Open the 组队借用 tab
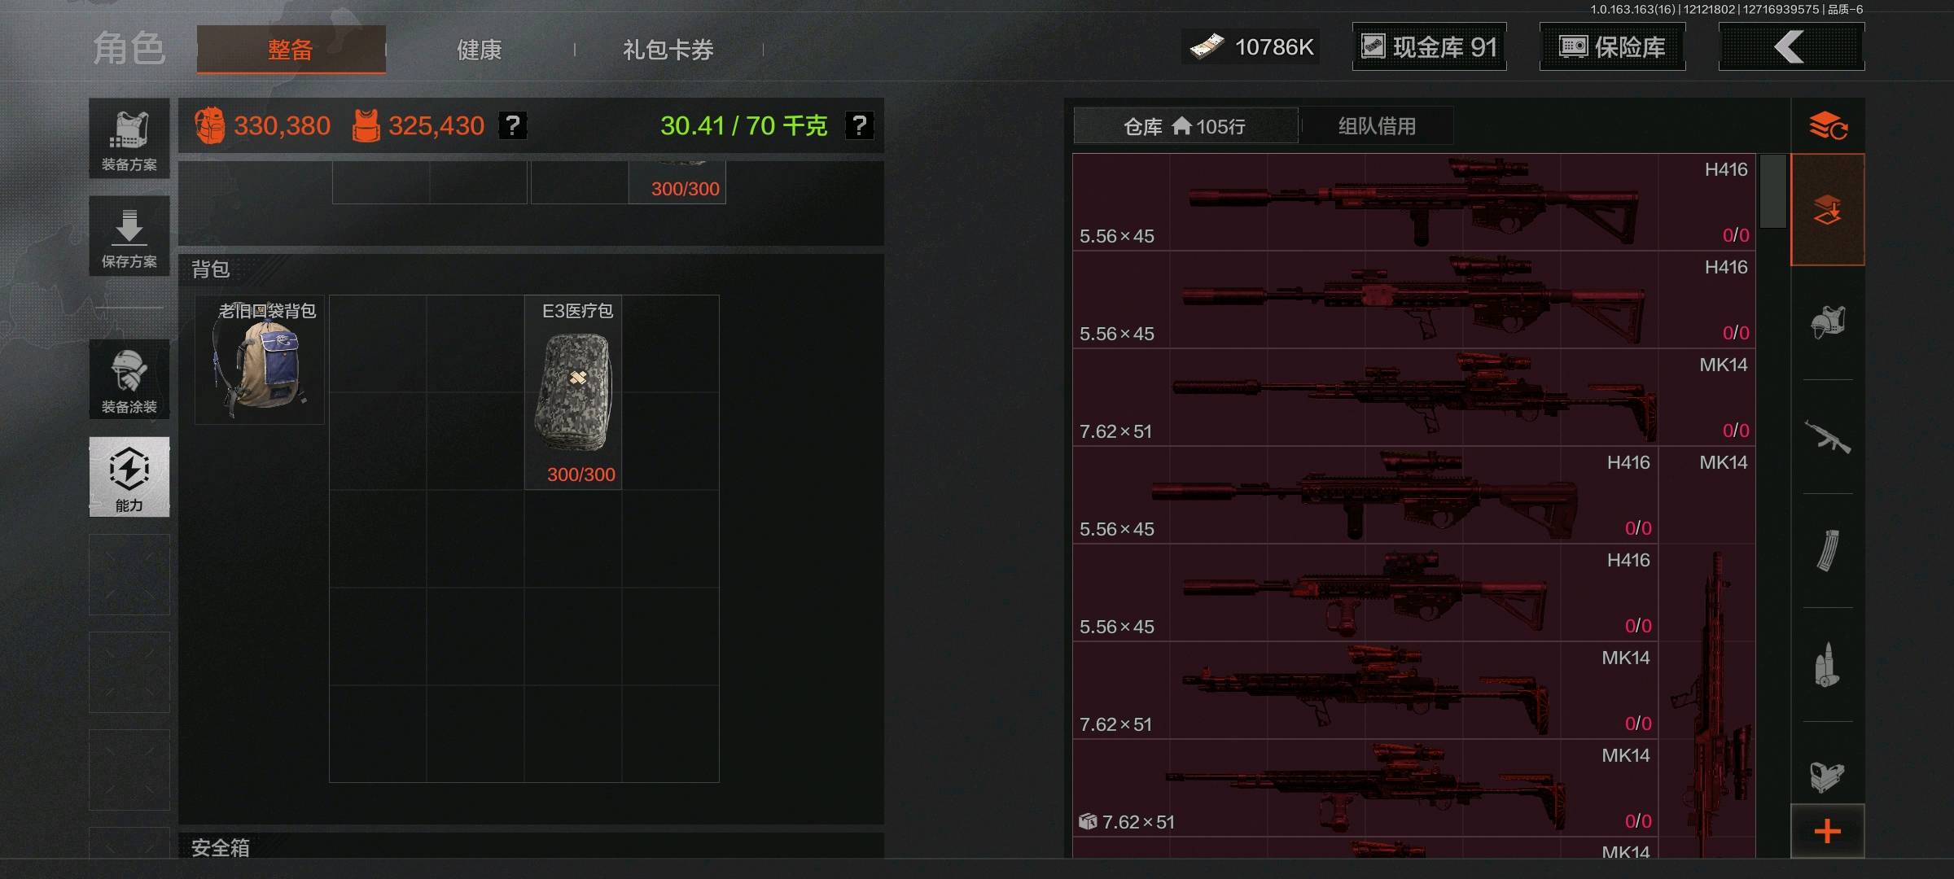 (x=1377, y=126)
